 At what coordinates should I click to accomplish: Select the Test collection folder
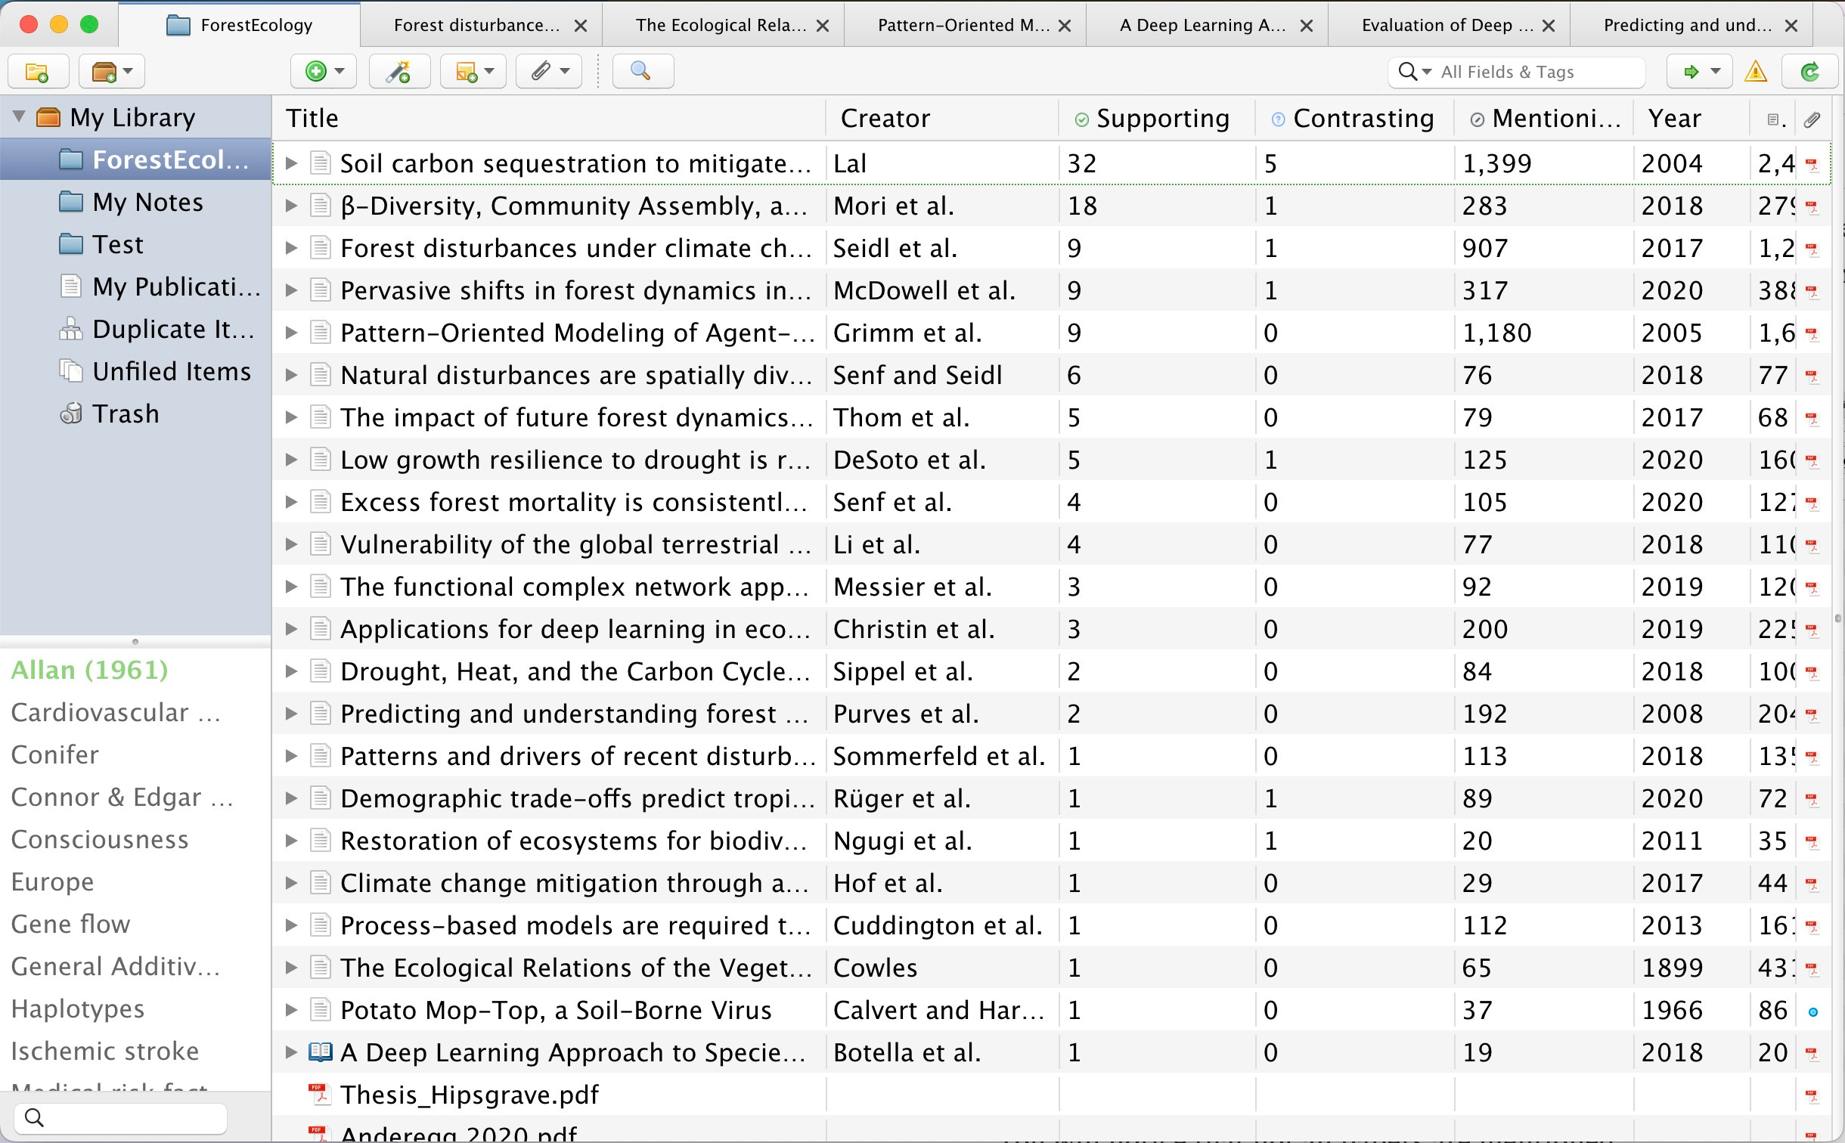pos(136,244)
